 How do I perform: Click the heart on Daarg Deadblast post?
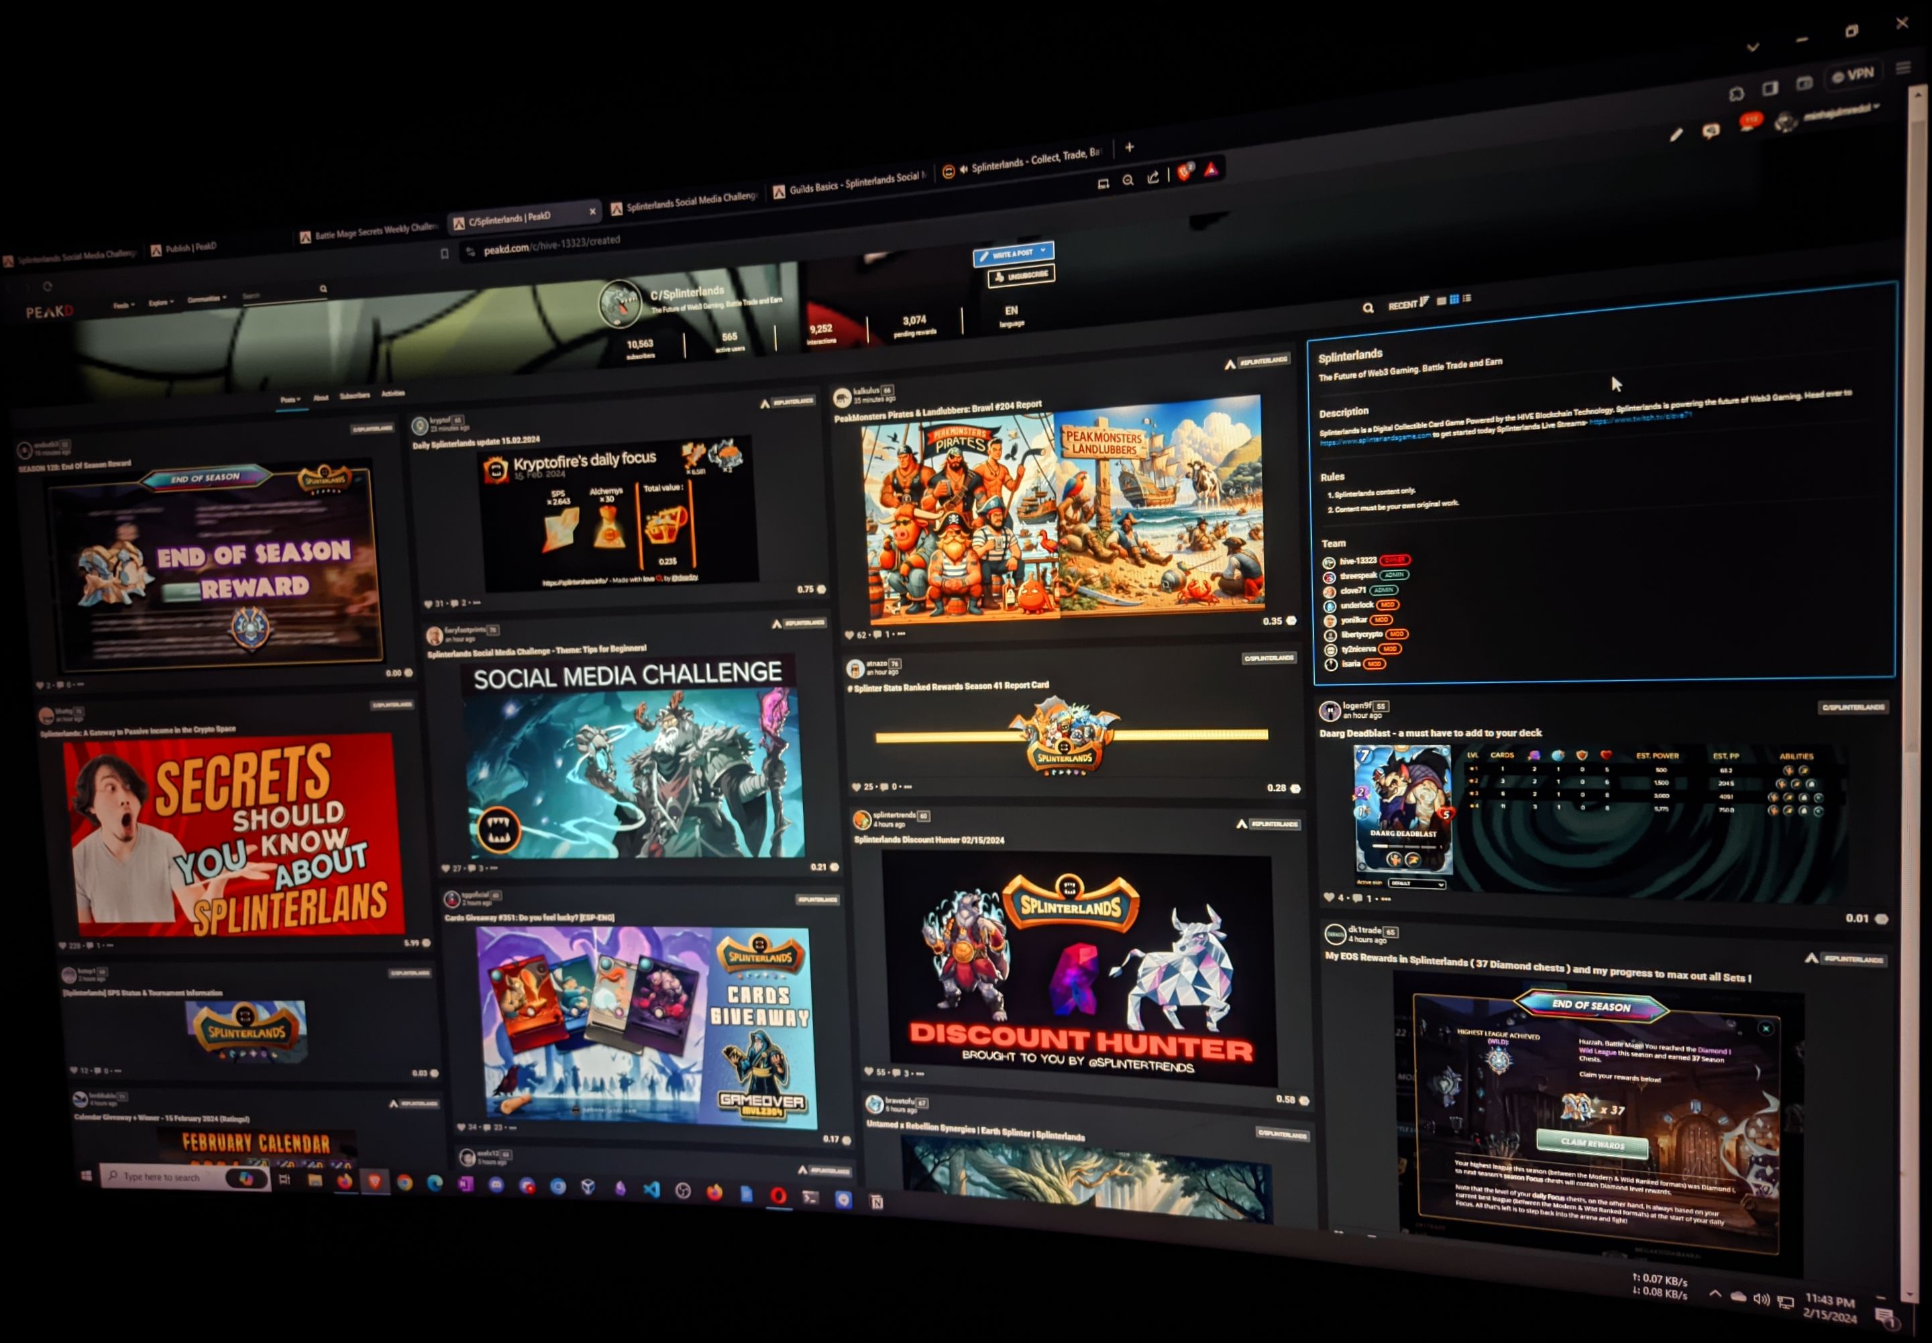pyautogui.click(x=1329, y=897)
